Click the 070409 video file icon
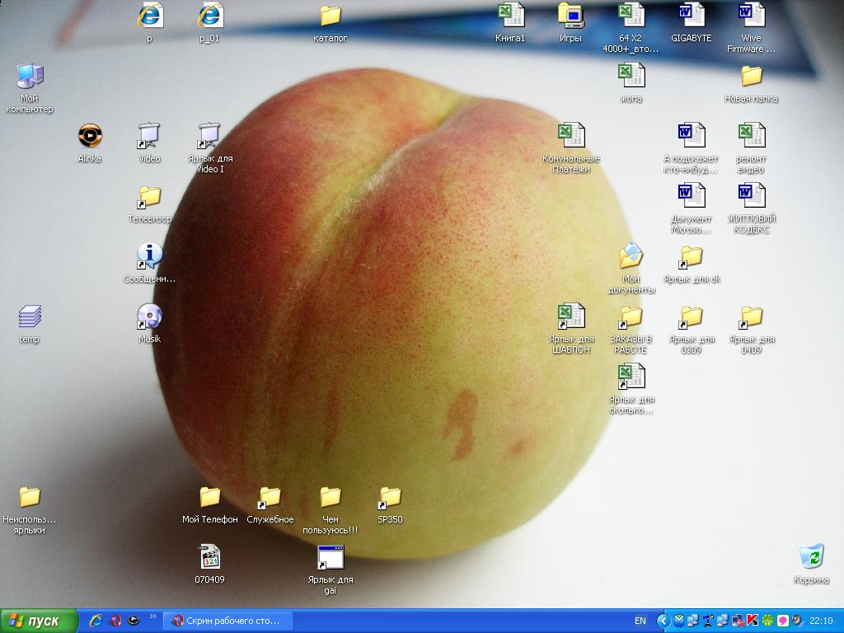The height and width of the screenshot is (633, 844). click(x=209, y=558)
